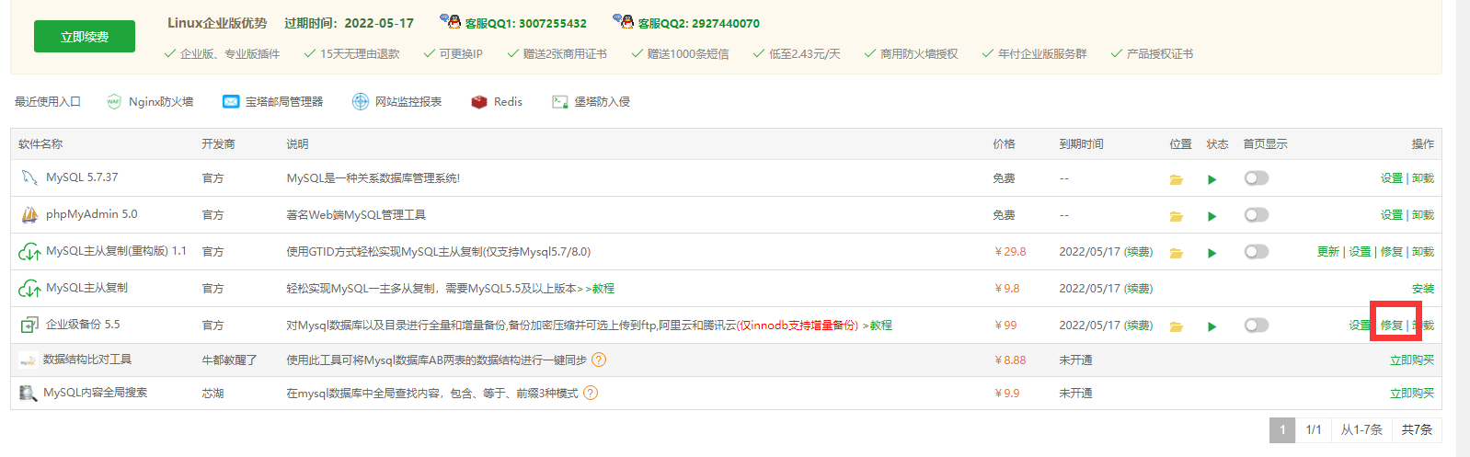Click 修复 for MySQL主从复制(重构版)
Screen dimensions: 1470x457
1392,252
